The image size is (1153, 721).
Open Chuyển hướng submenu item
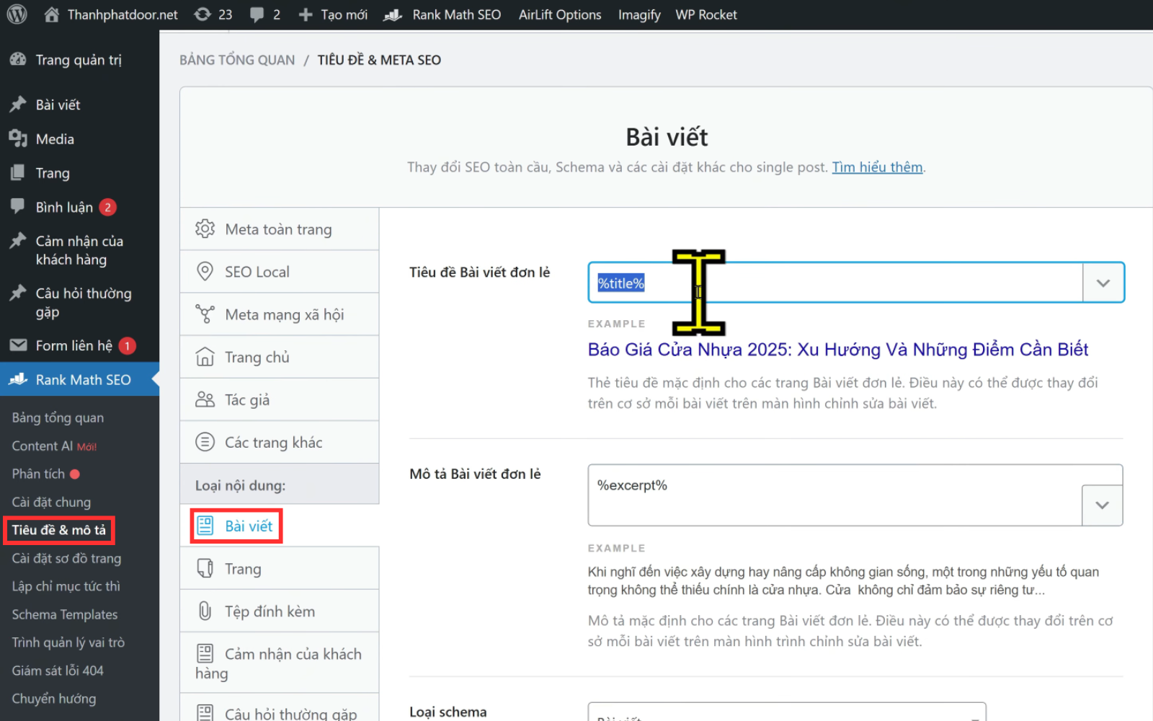[54, 699]
